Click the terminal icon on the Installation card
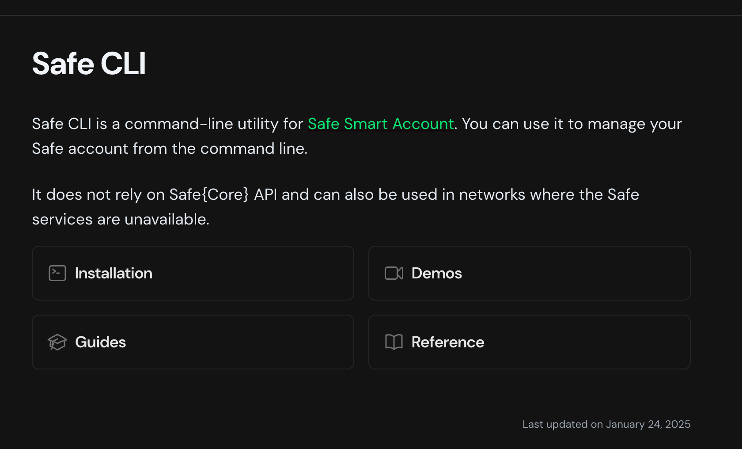 (x=57, y=273)
